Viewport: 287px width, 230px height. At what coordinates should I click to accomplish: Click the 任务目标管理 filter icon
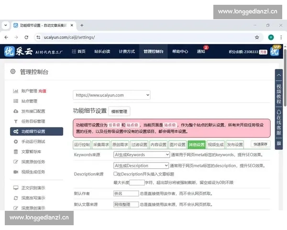coord(16,121)
